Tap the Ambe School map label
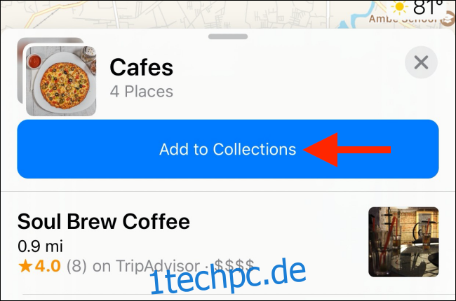 (x=404, y=20)
